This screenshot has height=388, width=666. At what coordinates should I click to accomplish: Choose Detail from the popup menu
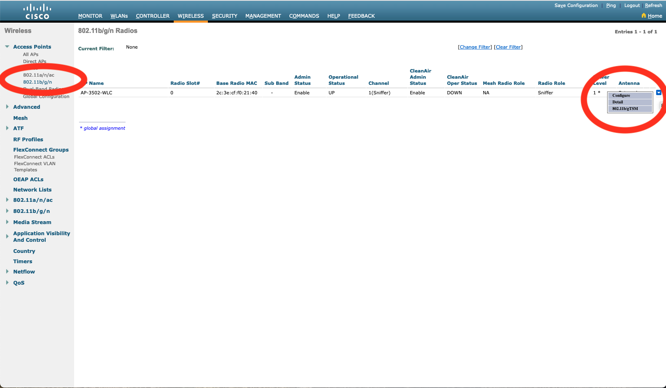point(630,102)
